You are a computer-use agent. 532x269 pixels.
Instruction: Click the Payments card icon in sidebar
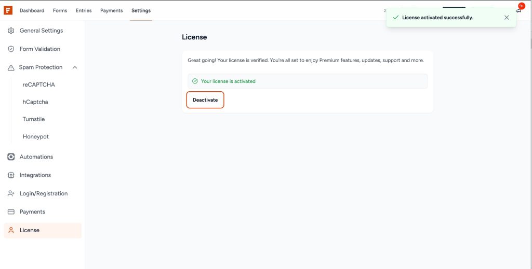pos(11,212)
